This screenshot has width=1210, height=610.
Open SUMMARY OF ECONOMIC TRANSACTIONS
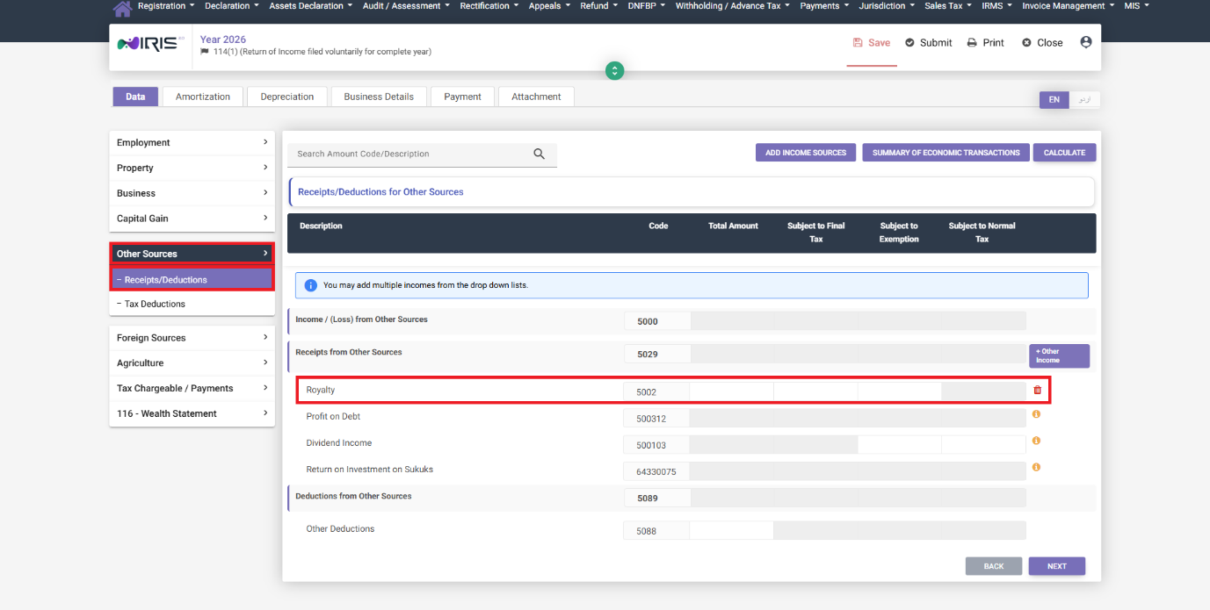point(946,153)
